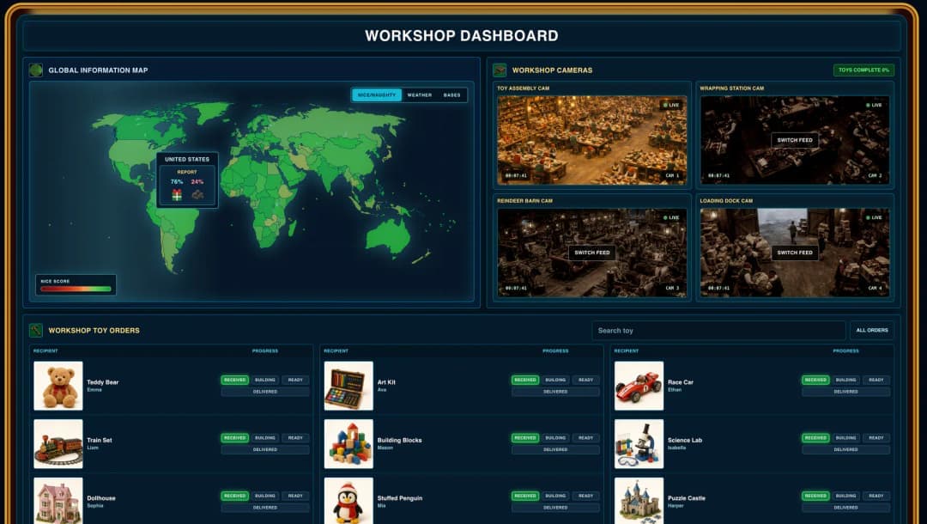Focus the Search toy input field
927x524 pixels.
(718, 331)
